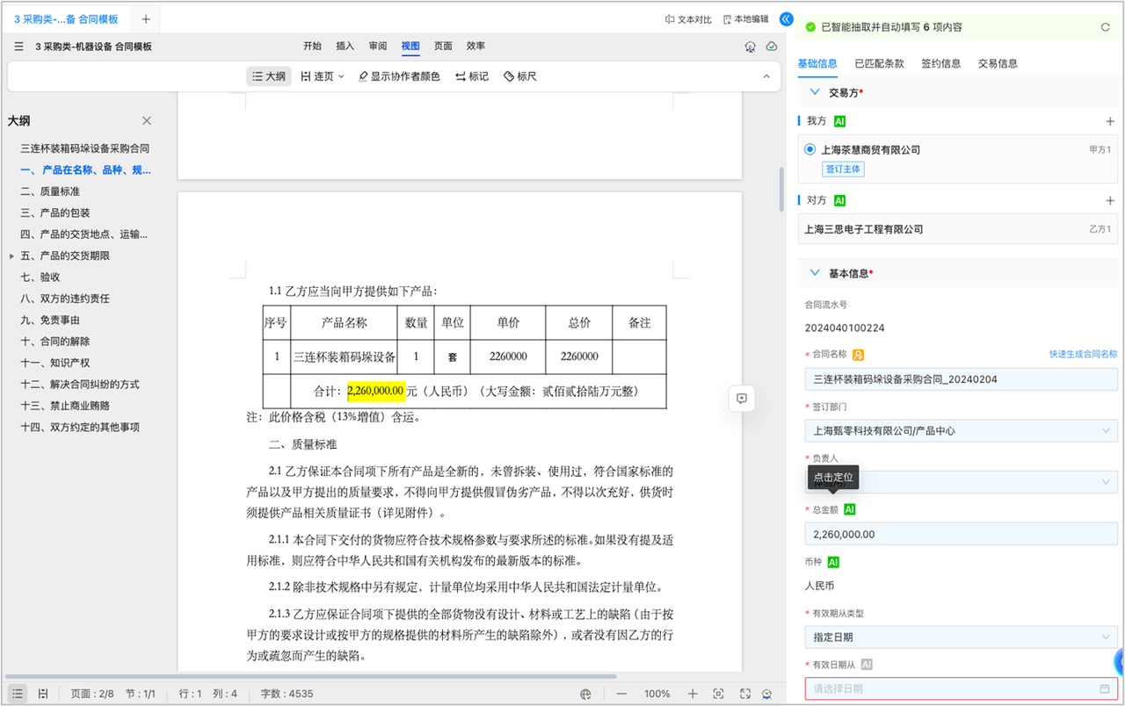
Task: Toggle 显示协作者颜色 in the toolbar
Action: click(399, 76)
